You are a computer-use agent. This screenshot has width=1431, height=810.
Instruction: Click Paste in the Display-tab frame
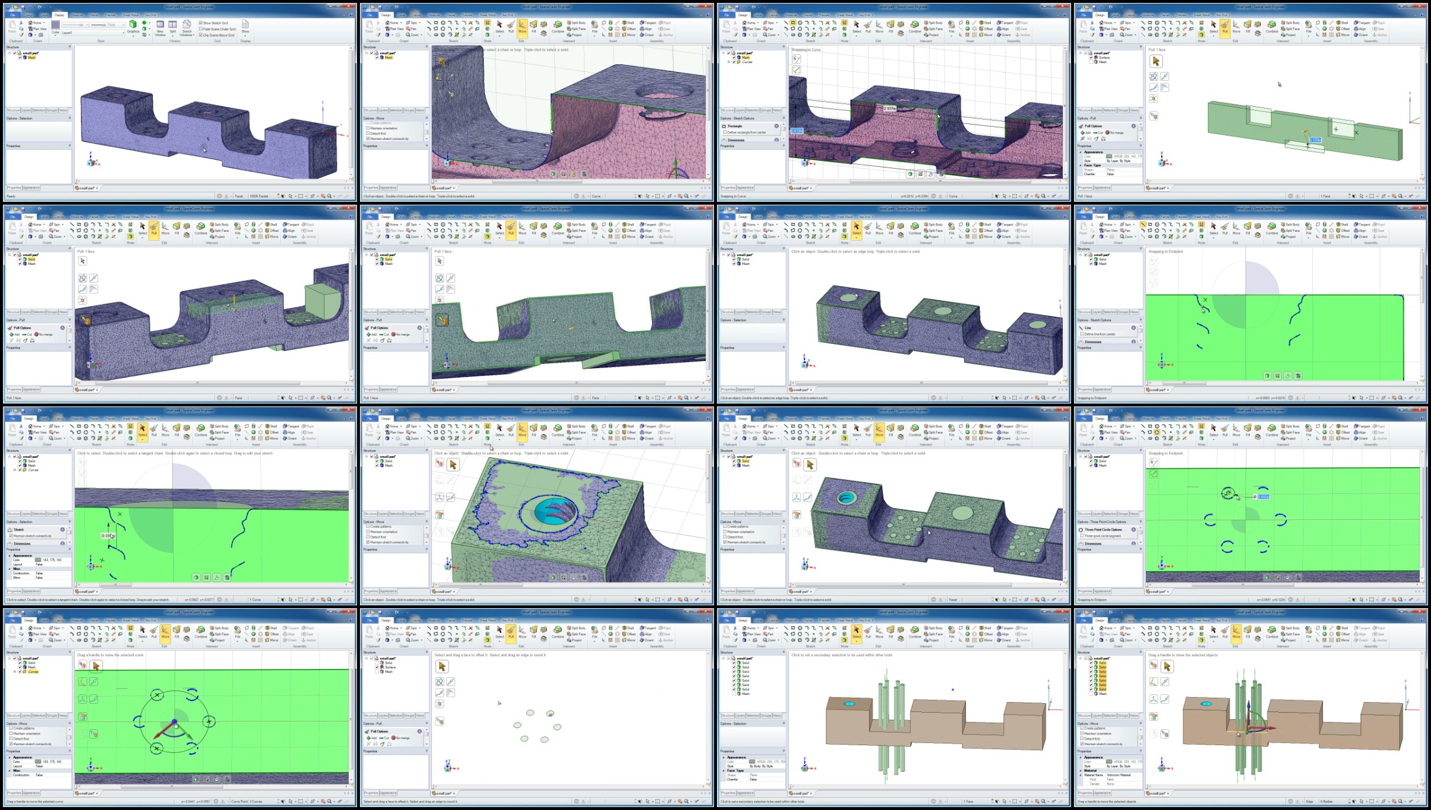(12, 28)
